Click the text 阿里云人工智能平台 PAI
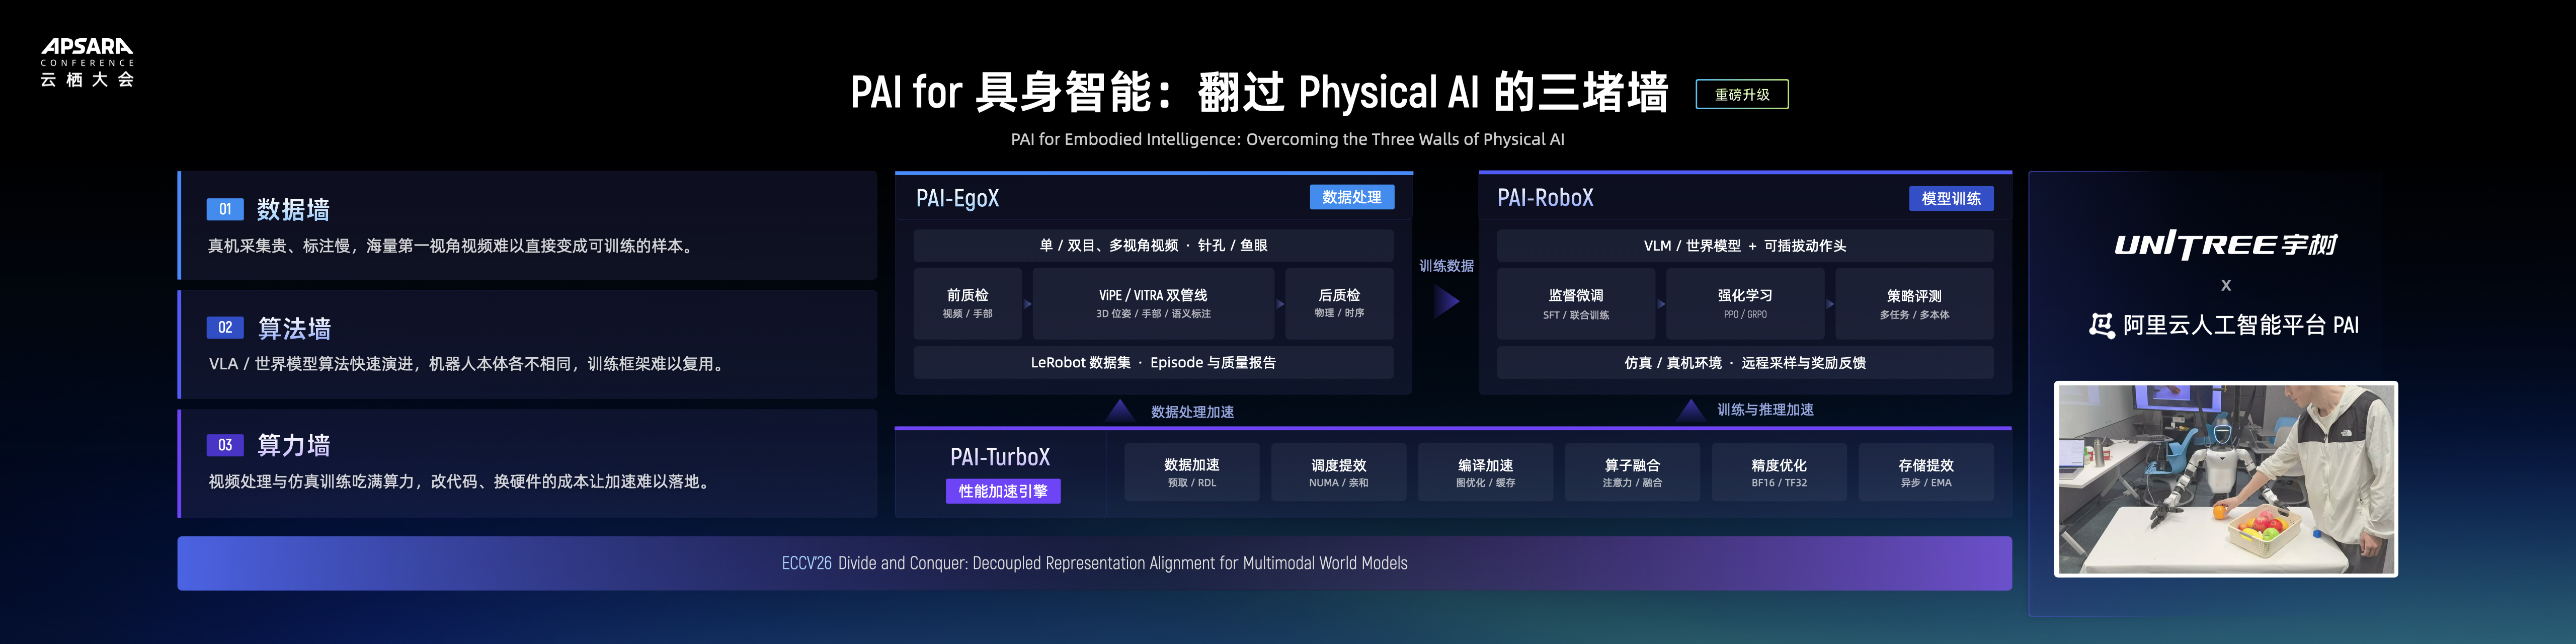 (x=2241, y=325)
